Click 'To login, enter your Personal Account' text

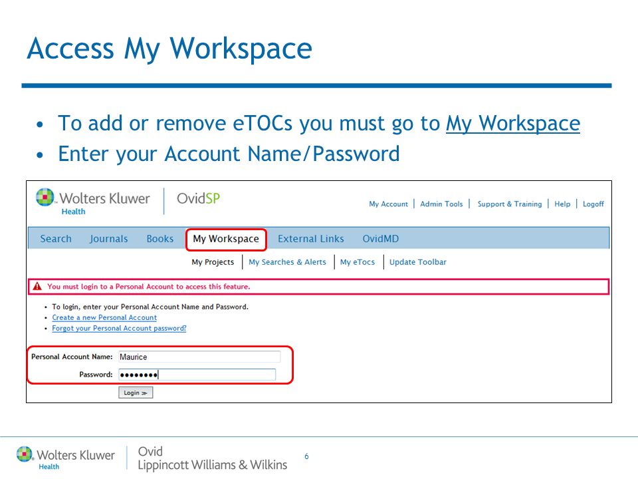(x=150, y=307)
